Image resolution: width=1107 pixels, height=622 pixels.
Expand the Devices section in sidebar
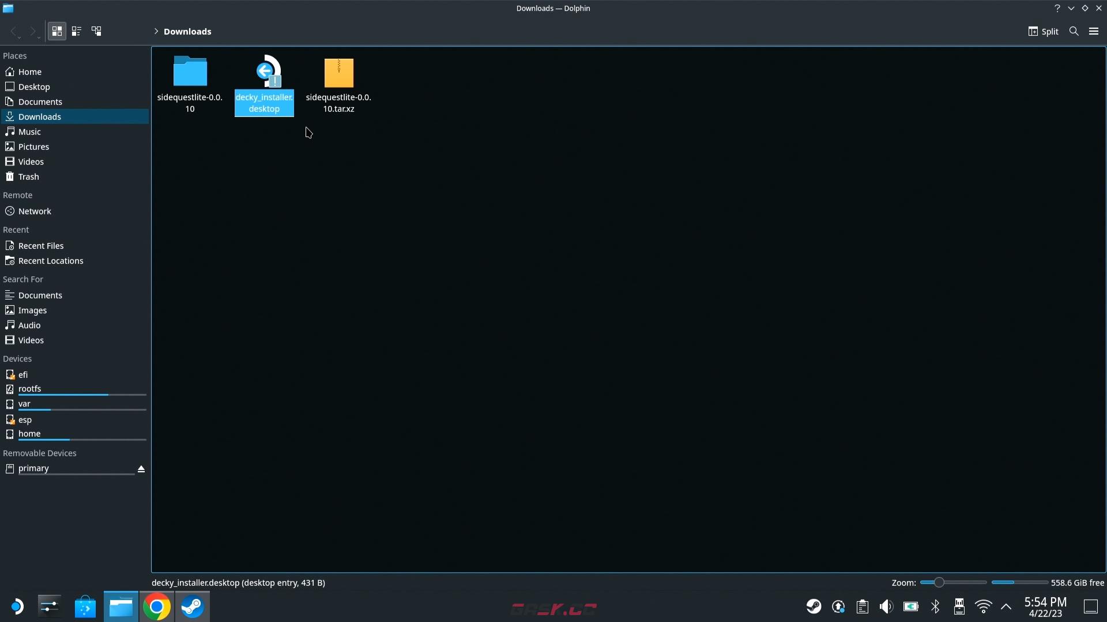[17, 358]
